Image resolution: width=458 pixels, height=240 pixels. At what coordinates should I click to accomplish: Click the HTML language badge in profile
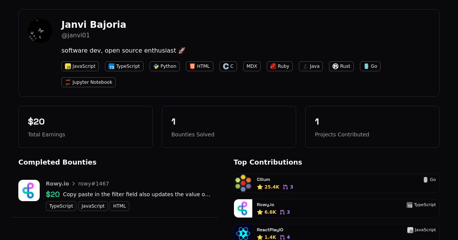[x=199, y=66]
